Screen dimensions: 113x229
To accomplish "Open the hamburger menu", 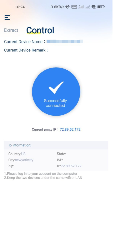I will tap(7, 17).
